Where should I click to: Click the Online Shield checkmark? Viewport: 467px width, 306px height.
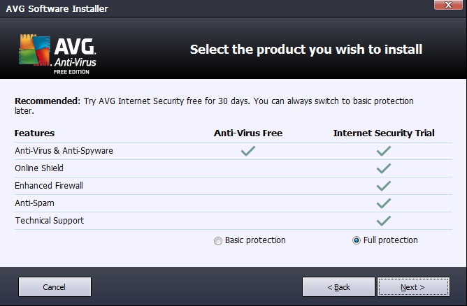click(383, 168)
